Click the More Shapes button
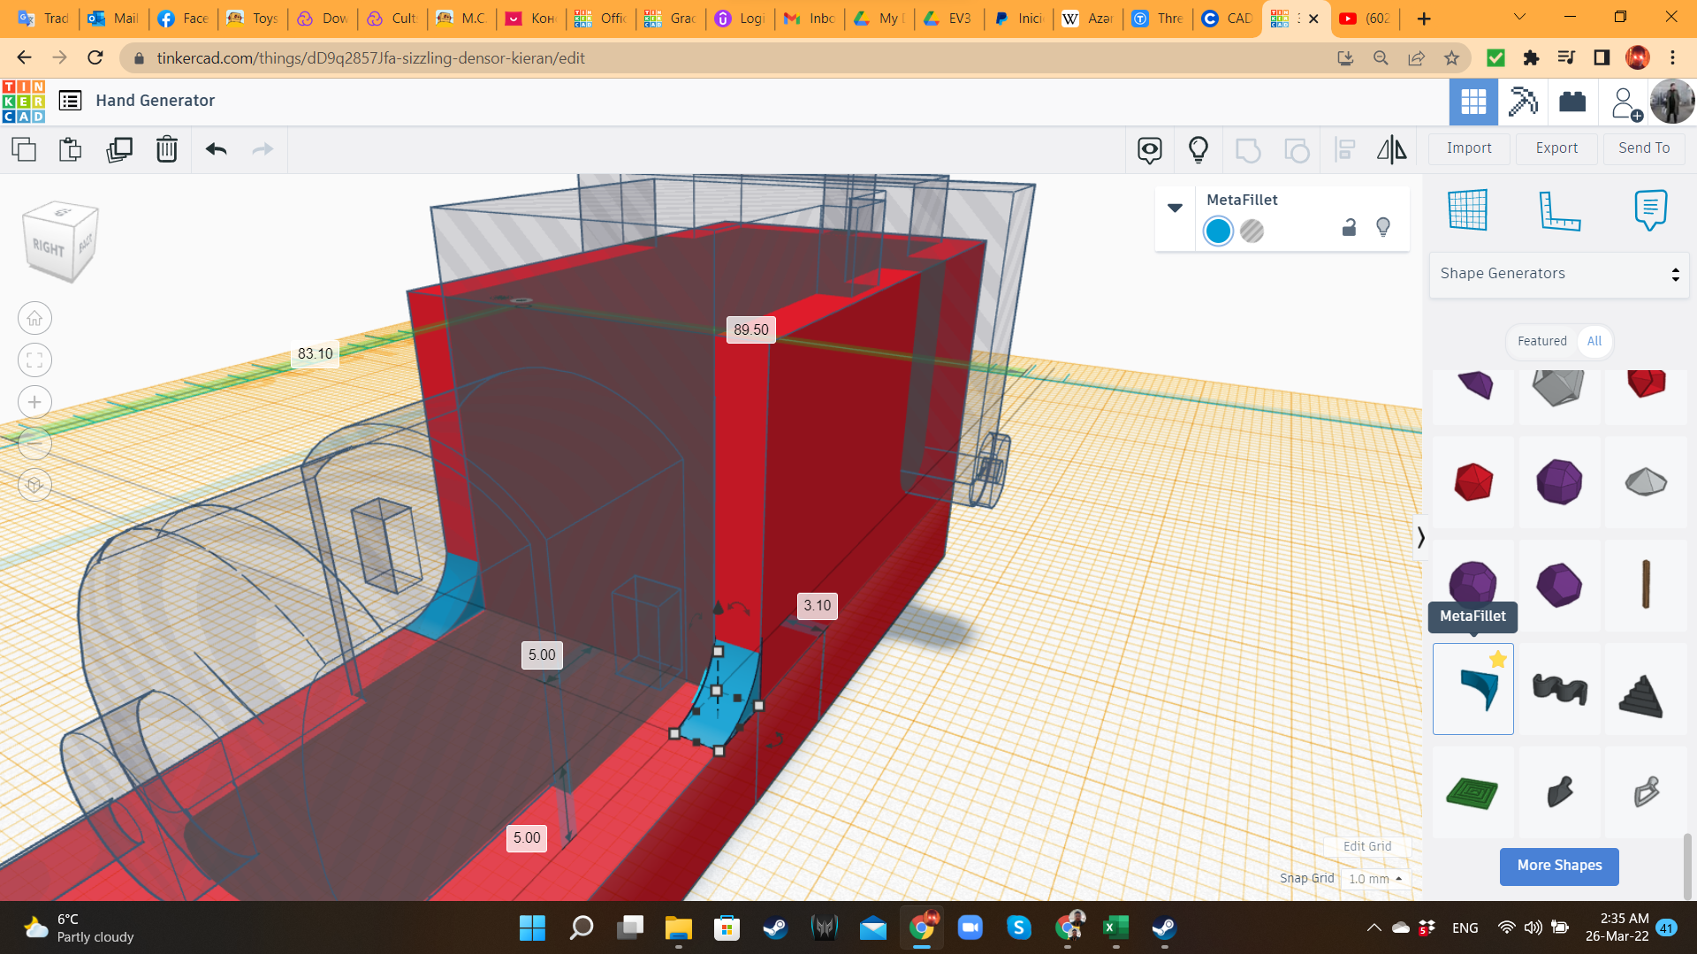This screenshot has width=1697, height=954. (1559, 866)
